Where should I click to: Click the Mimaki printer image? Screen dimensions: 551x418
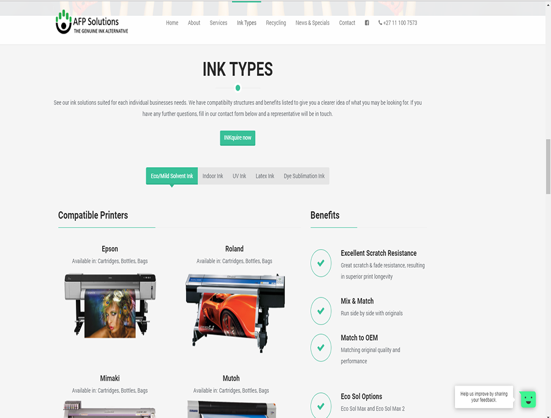[110, 409]
